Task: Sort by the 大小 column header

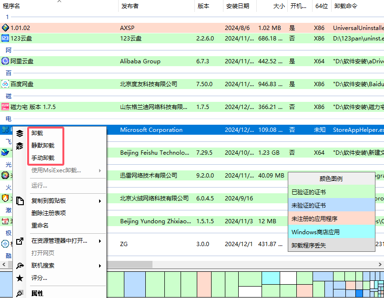Action: point(272,6)
